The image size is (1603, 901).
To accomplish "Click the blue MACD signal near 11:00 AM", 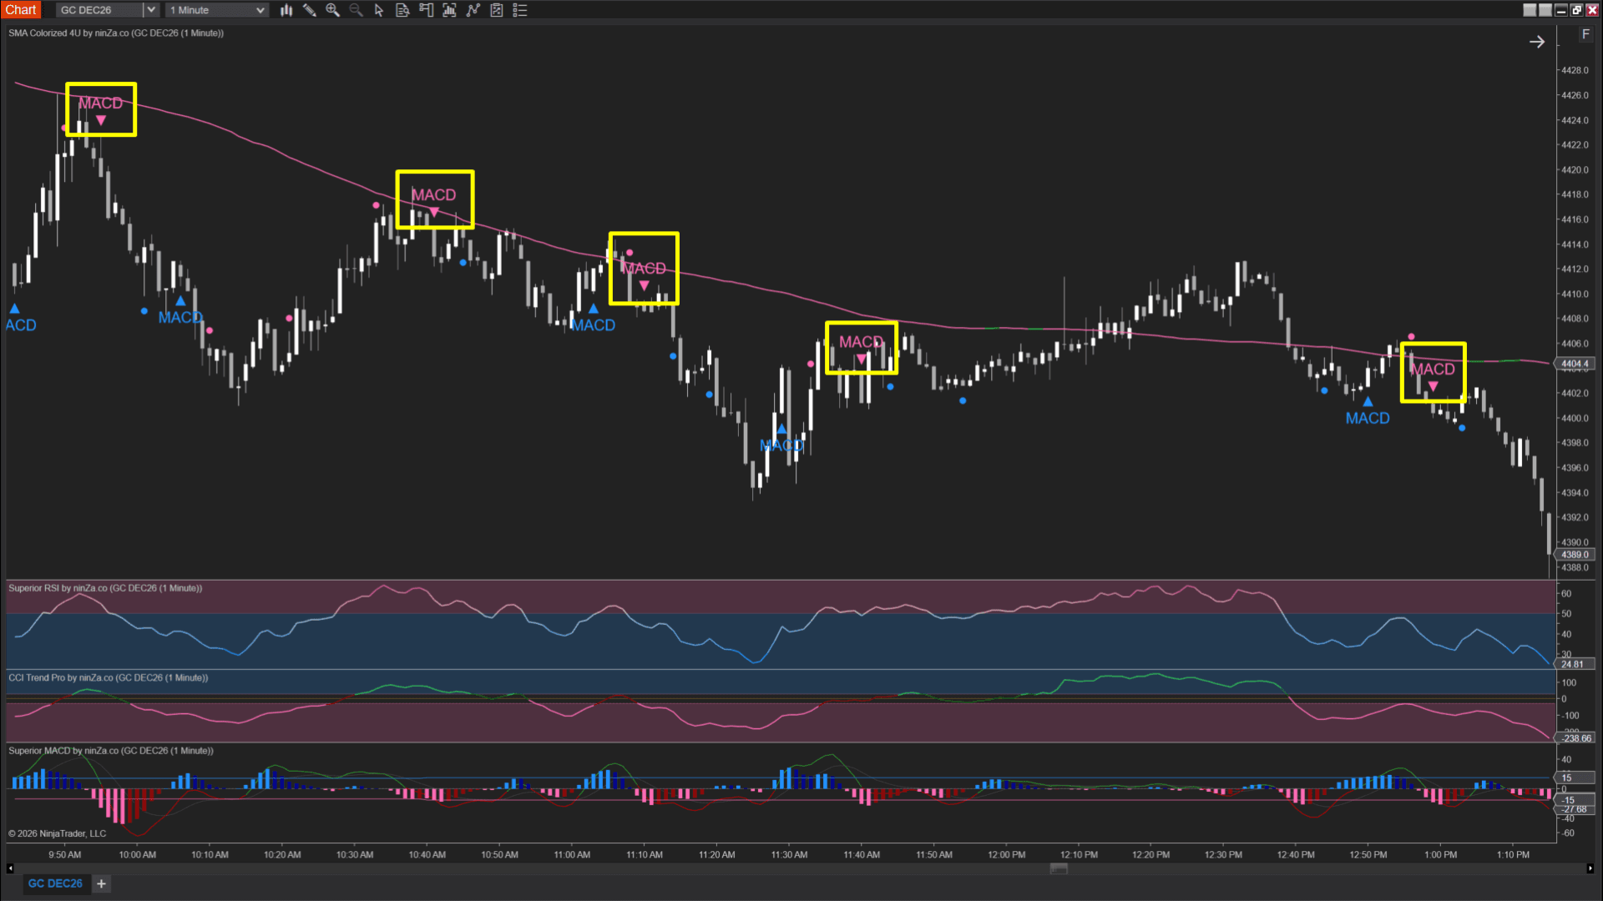I will click(x=593, y=320).
